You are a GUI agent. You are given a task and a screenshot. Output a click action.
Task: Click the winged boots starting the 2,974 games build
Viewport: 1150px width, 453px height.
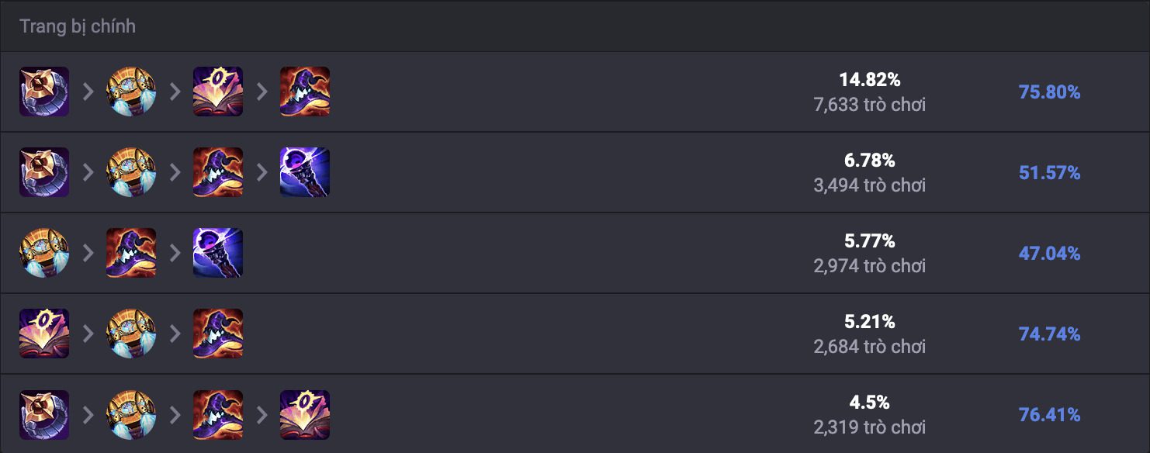coord(44,253)
